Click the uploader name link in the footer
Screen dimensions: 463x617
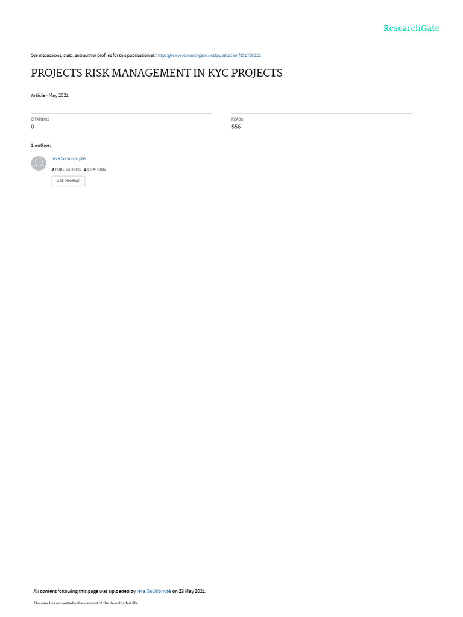(154, 591)
